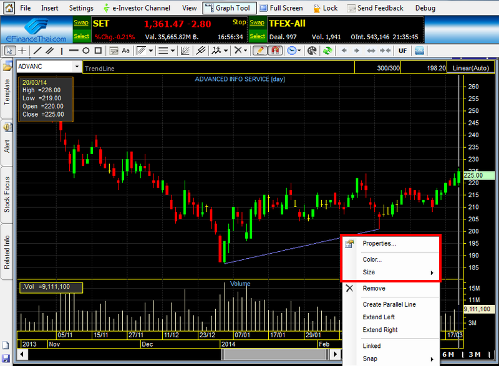Toggle the pencil edit mode button

[259, 51]
